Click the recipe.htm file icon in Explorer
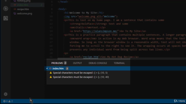Viewport: 186px width, 104px height. (15, 9)
